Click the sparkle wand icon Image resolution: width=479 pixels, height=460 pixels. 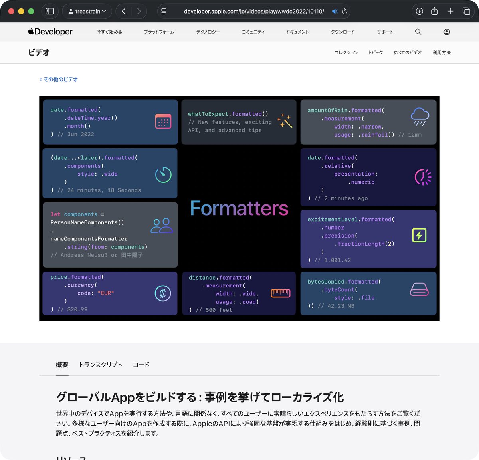[285, 121]
